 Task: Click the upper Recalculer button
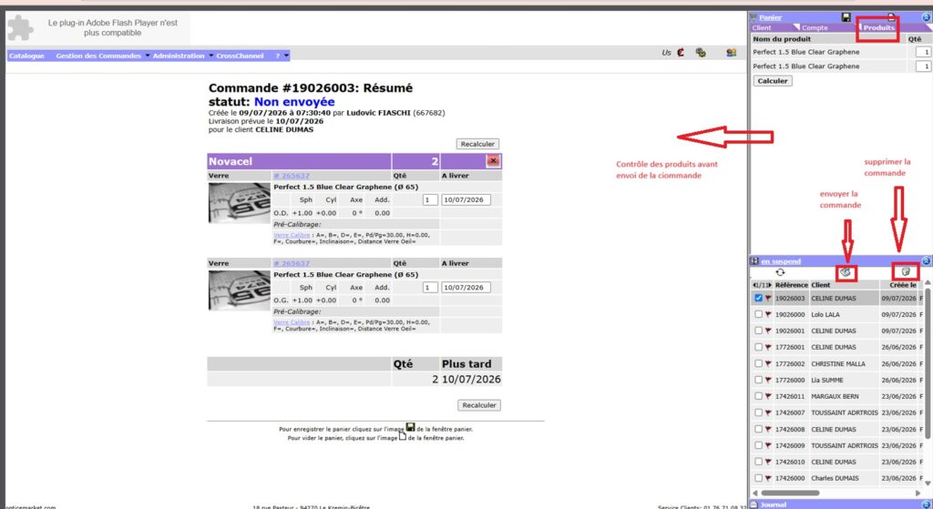point(477,144)
